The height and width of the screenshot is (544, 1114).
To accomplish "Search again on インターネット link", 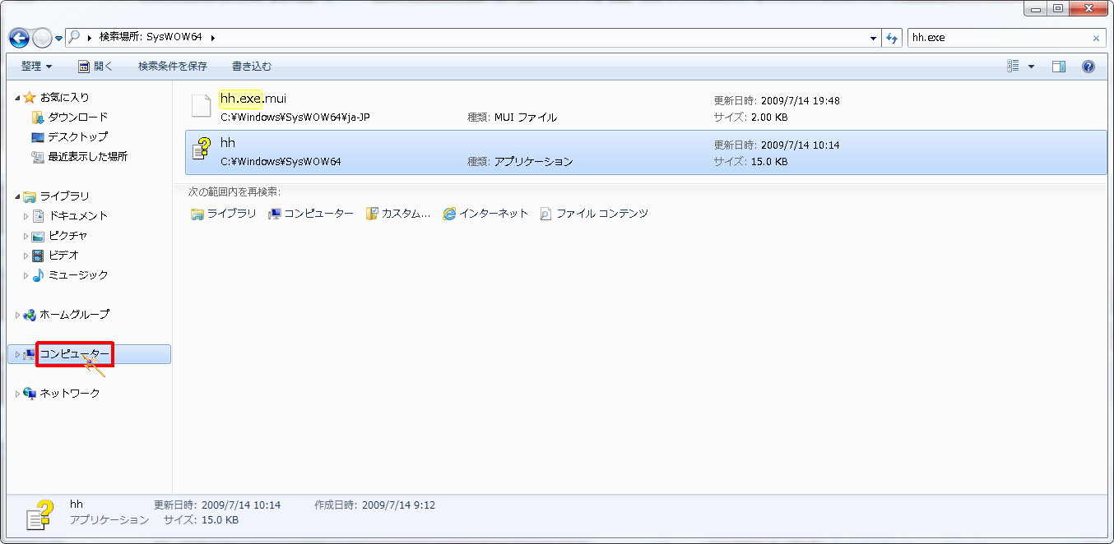I will pyautogui.click(x=485, y=214).
